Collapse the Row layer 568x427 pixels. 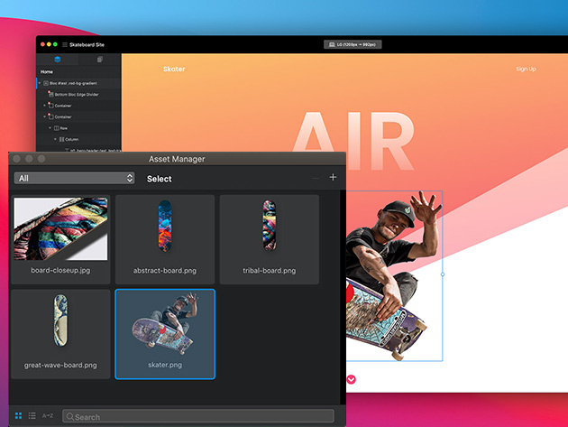click(x=50, y=128)
